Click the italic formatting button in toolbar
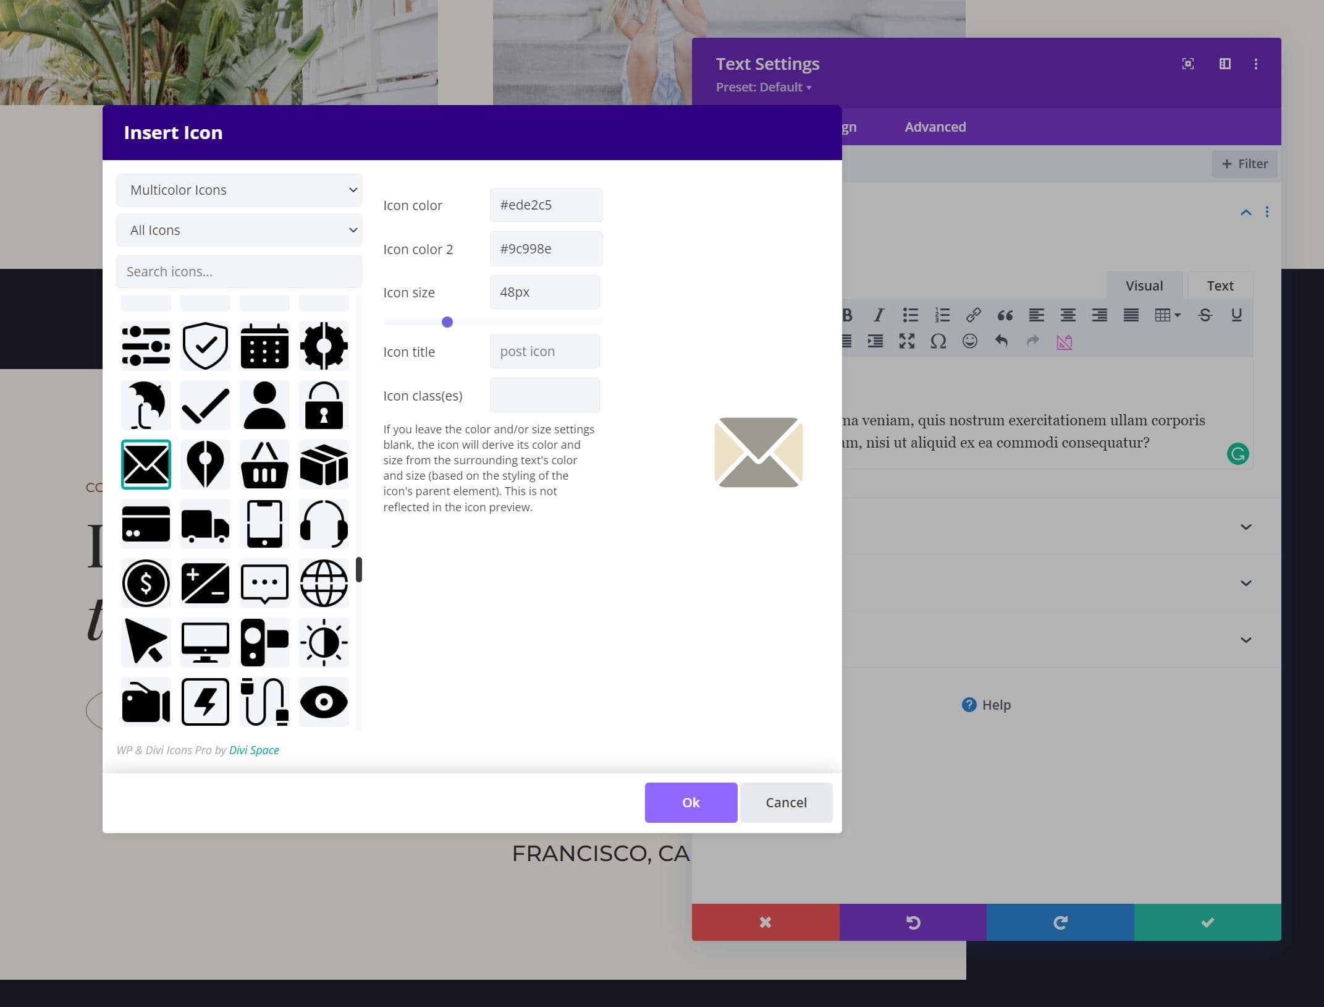Viewport: 1324px width, 1007px height. tap(878, 315)
